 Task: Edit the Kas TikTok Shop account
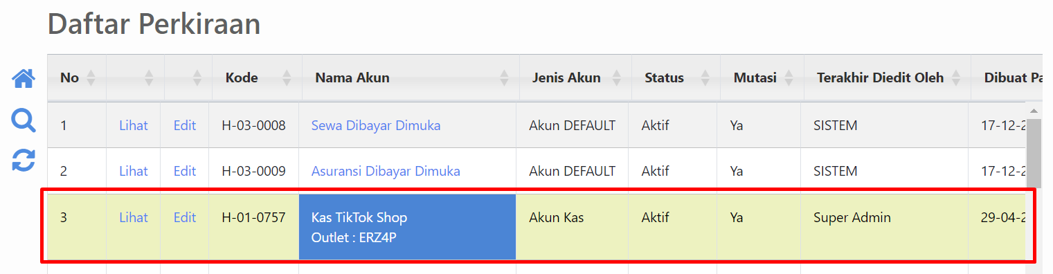click(x=185, y=217)
